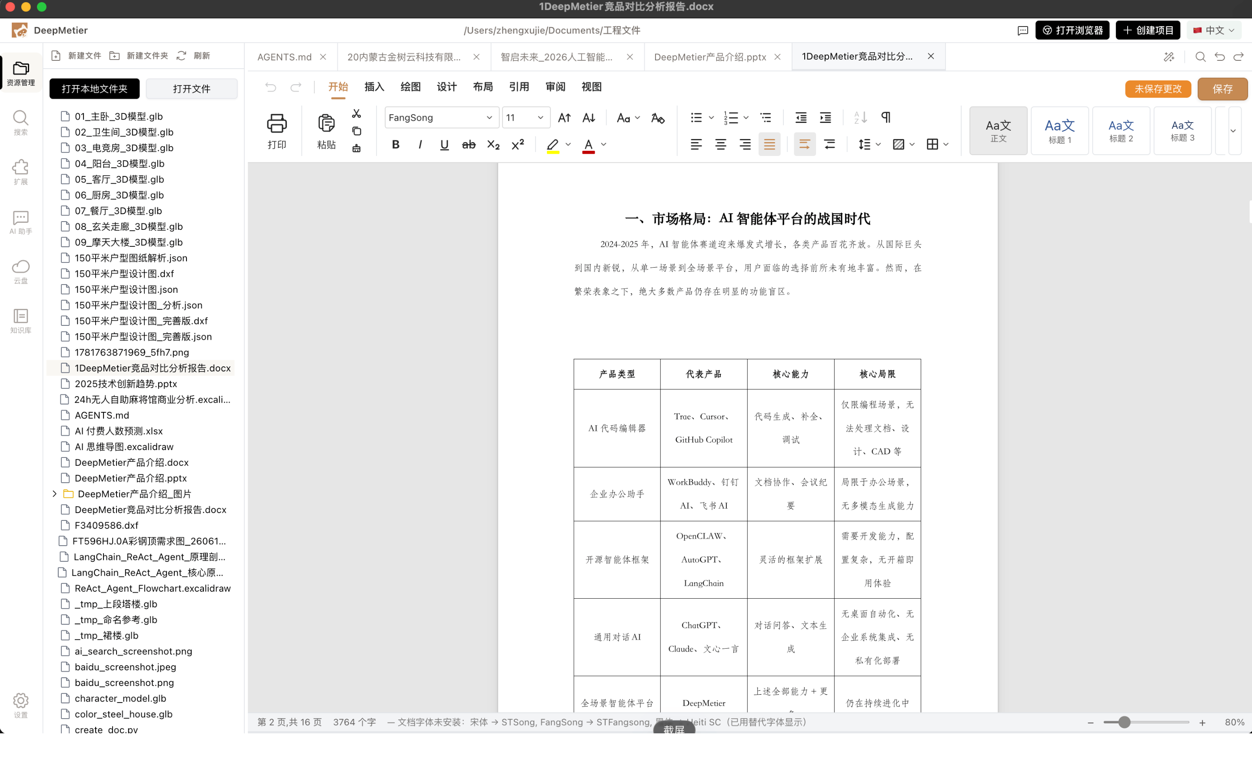Toggle Strikethrough formatting

coord(469,145)
